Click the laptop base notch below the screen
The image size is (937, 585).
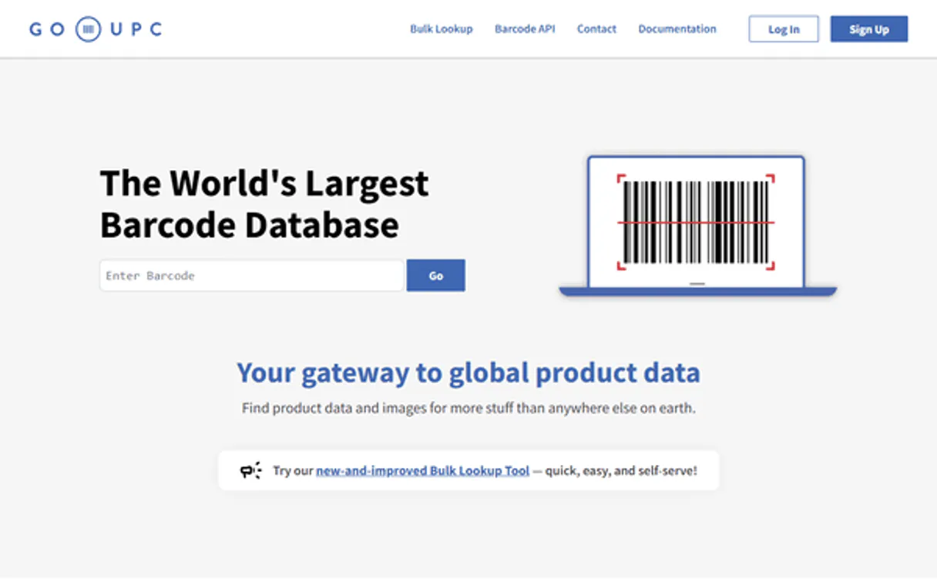(x=697, y=284)
